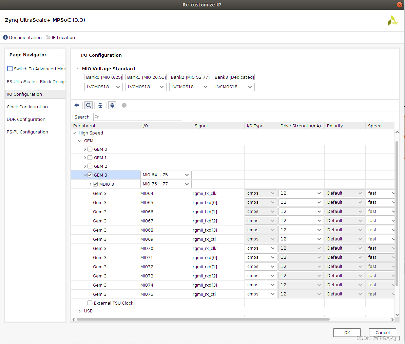Focus the Search input field
The width and height of the screenshot is (405, 344).
pos(138,117)
